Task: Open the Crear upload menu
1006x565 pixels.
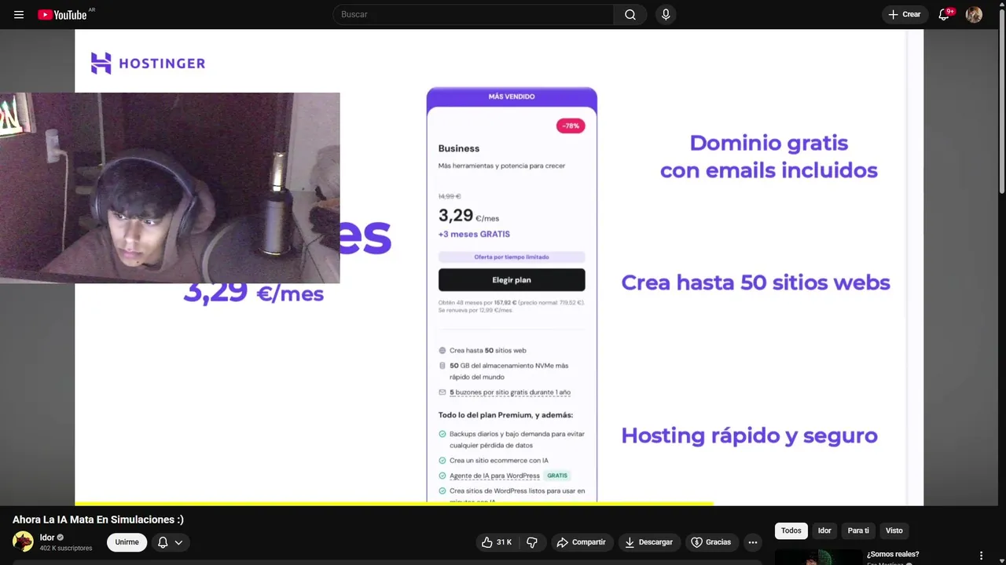Action: click(905, 14)
